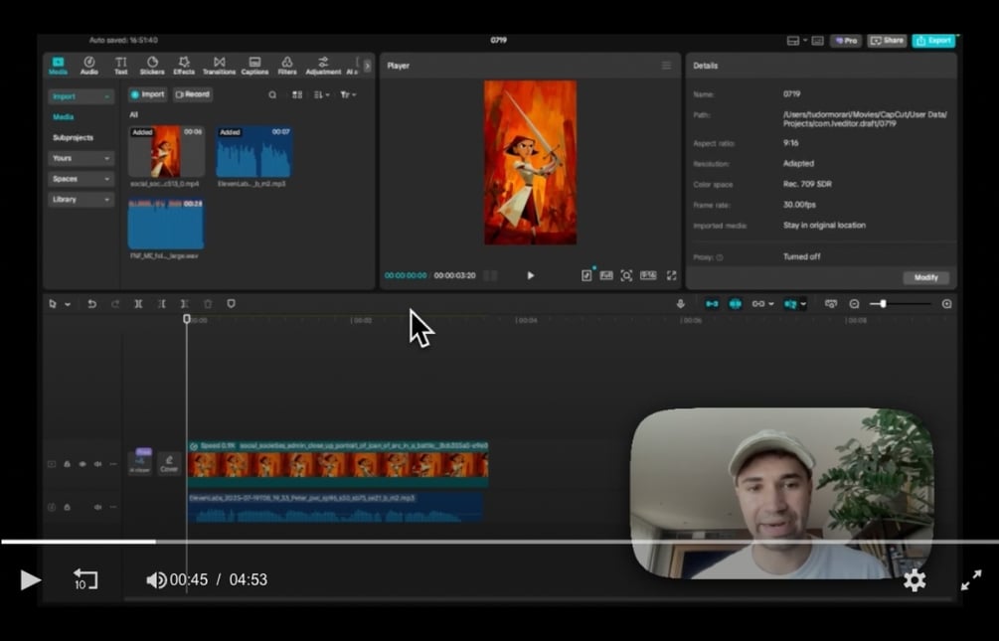The width and height of the screenshot is (999, 641).
Task: Select the ElevenLabs mp3 audio thumbnail
Action: click(x=253, y=152)
